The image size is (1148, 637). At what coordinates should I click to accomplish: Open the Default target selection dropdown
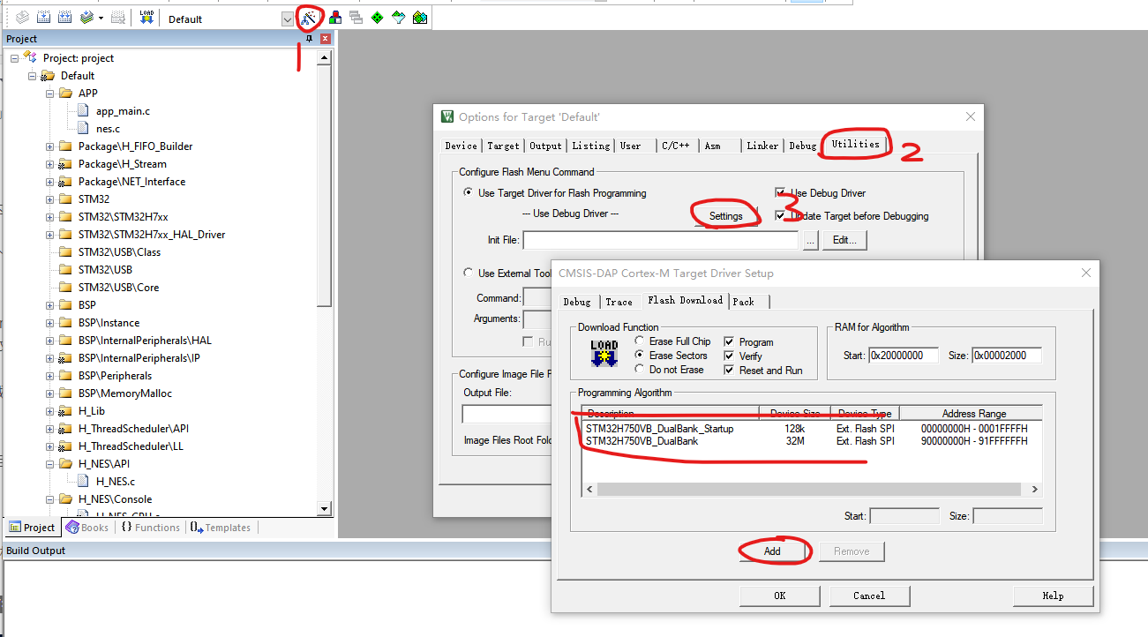pyautogui.click(x=288, y=19)
